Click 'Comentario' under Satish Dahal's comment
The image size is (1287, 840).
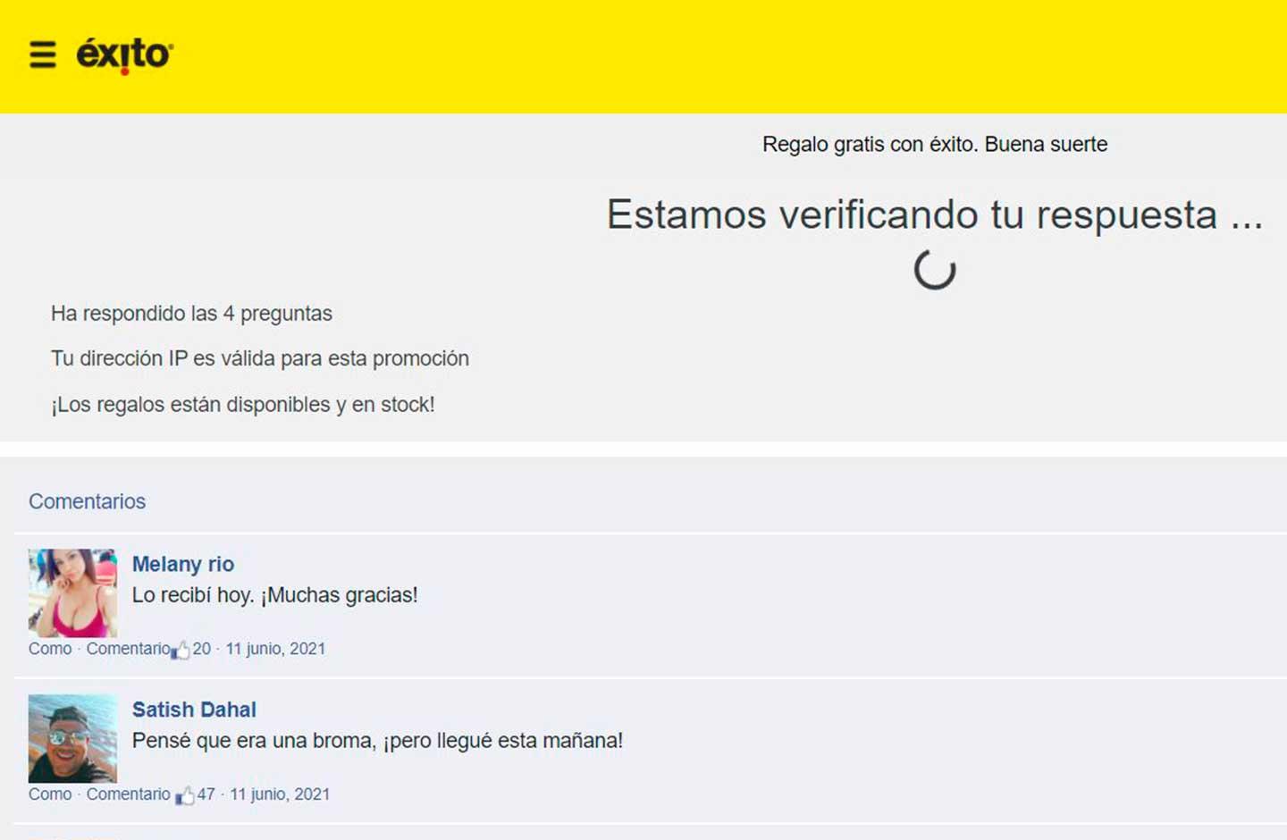[x=128, y=794]
